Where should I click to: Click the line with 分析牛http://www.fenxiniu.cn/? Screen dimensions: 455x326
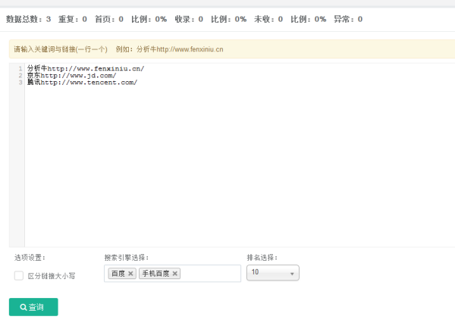tap(86, 68)
